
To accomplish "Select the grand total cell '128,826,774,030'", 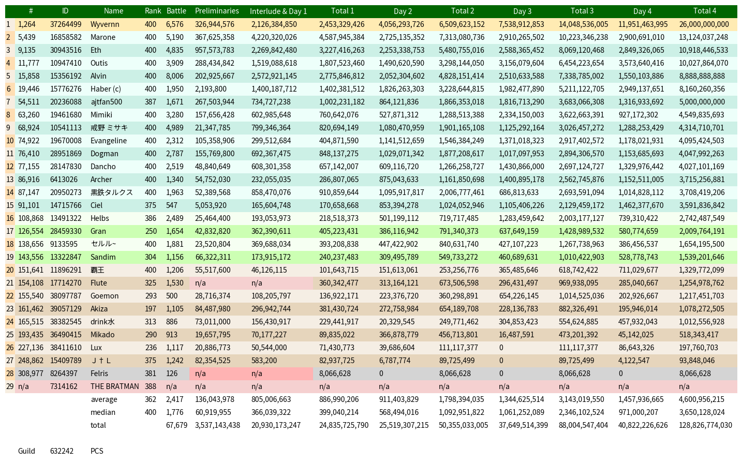I will [706, 425].
